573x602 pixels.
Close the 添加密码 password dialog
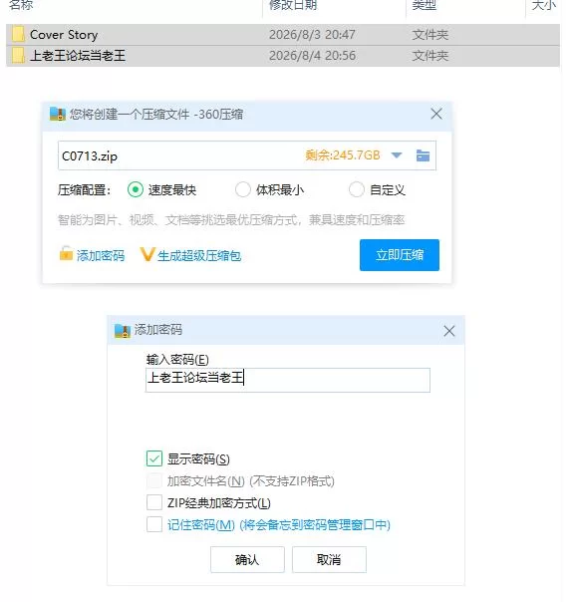point(448,331)
